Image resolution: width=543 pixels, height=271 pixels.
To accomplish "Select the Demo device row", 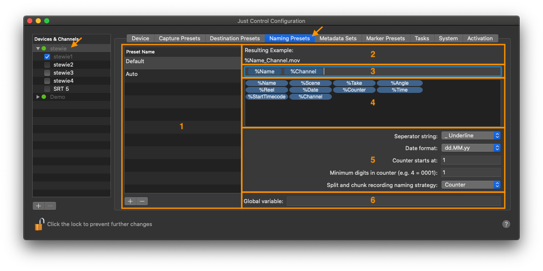I will pyautogui.click(x=71, y=97).
